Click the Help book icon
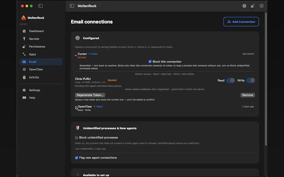The width and height of the screenshot is (284, 177). (x=24, y=98)
